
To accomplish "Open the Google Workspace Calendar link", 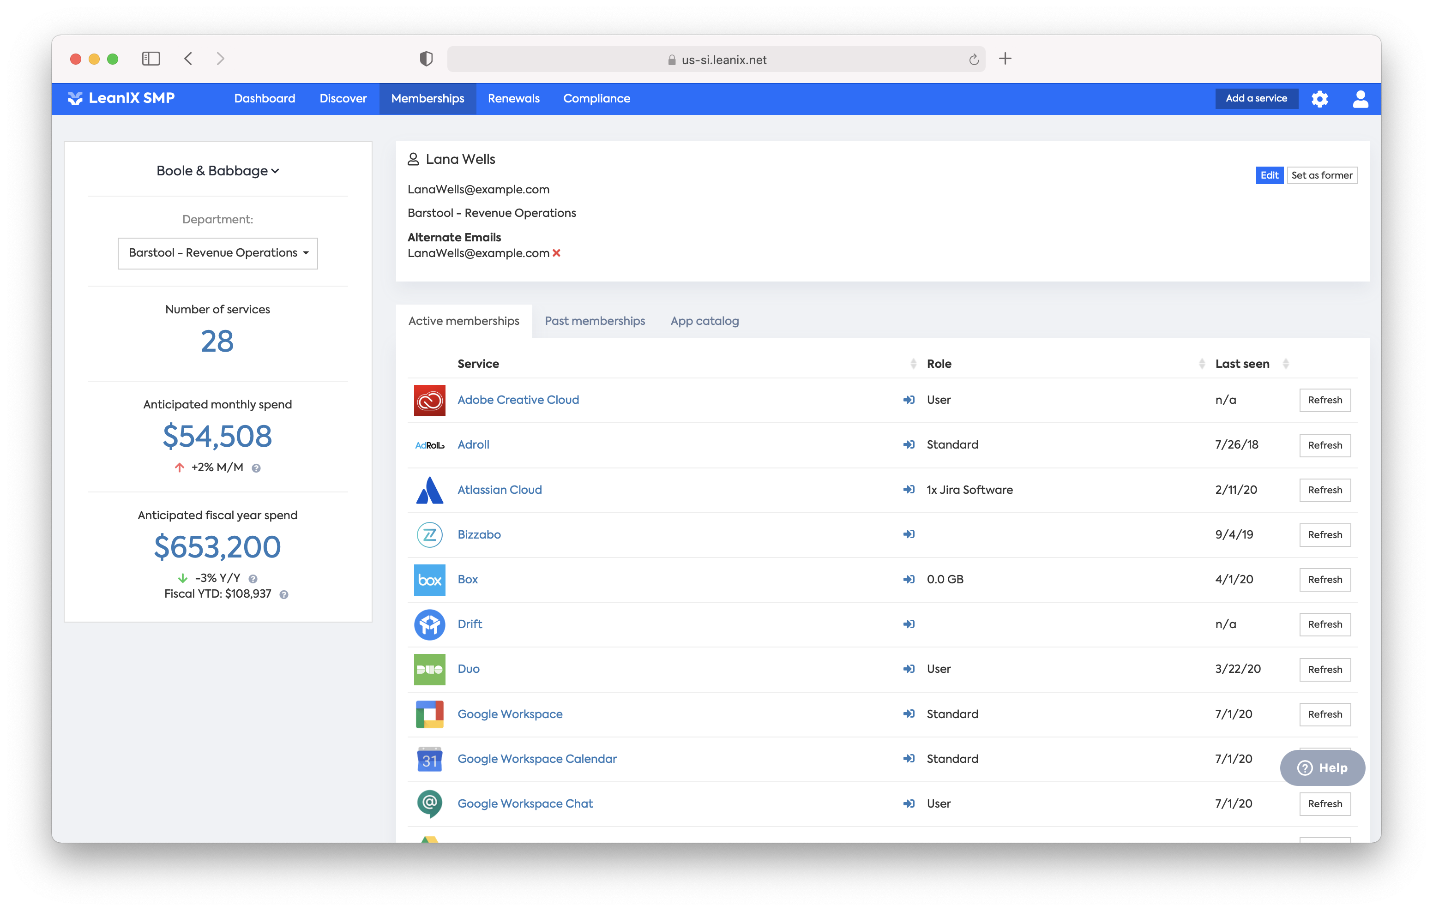I will coord(537,759).
